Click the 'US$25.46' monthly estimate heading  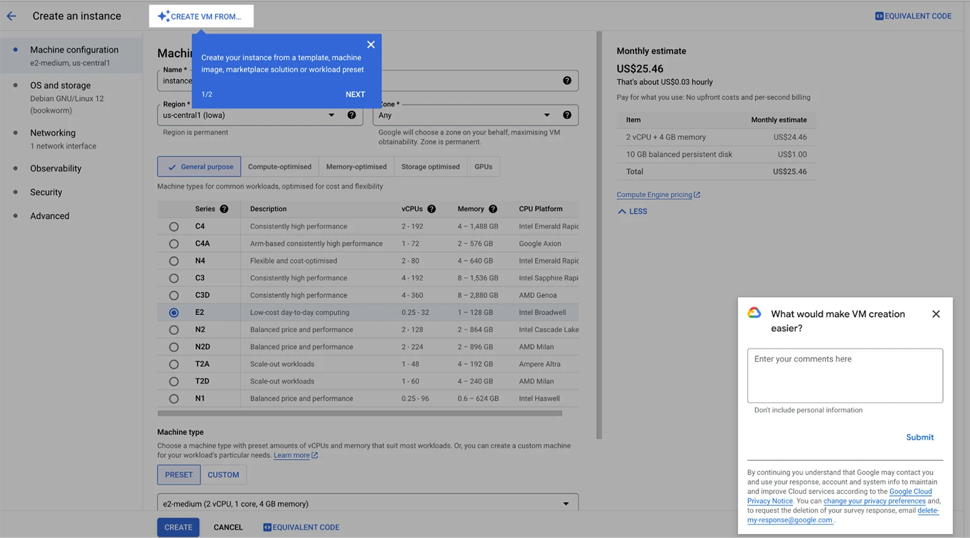[640, 69]
